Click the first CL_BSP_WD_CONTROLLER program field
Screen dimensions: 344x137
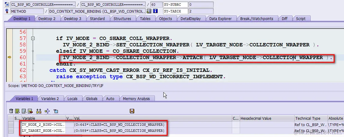click(43, 5)
